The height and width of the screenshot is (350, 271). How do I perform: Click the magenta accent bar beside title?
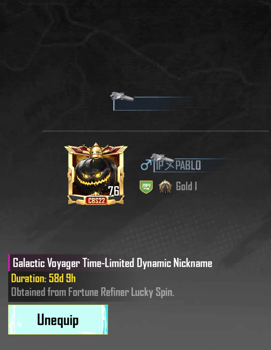coord(9,263)
